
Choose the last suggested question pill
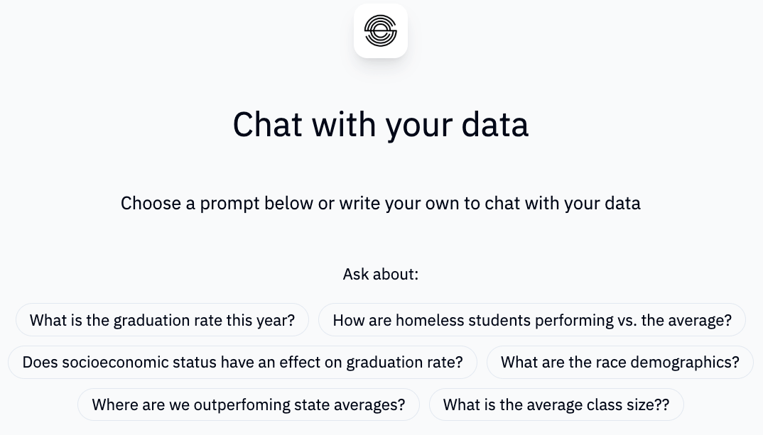pos(556,404)
